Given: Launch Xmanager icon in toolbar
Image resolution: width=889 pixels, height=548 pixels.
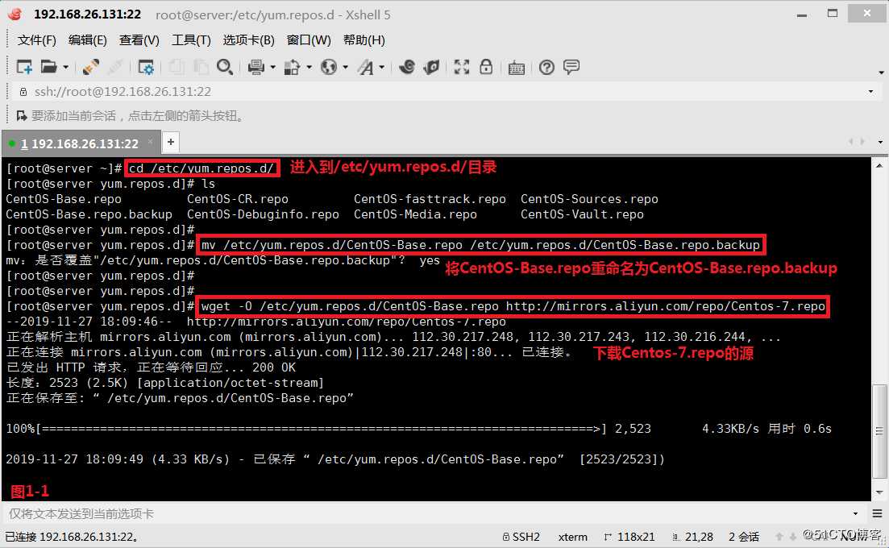Looking at the screenshot, I should [431, 67].
